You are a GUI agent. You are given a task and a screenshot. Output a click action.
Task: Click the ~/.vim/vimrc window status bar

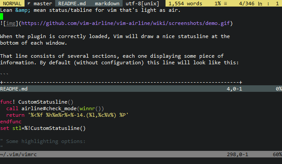coord(141,154)
